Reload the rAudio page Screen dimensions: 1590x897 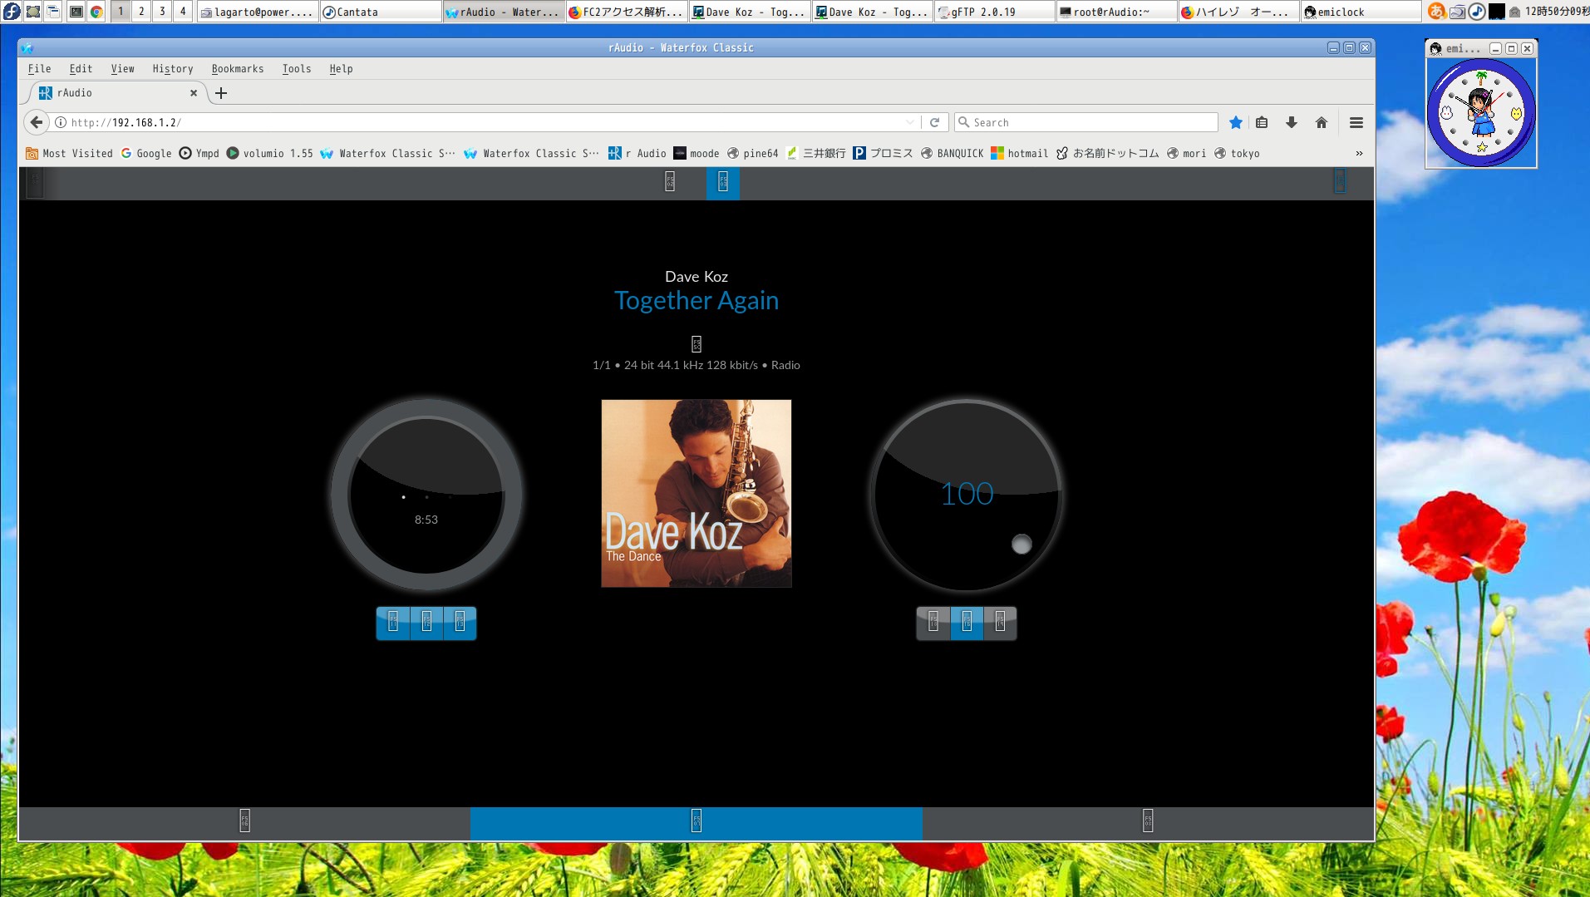click(x=934, y=123)
